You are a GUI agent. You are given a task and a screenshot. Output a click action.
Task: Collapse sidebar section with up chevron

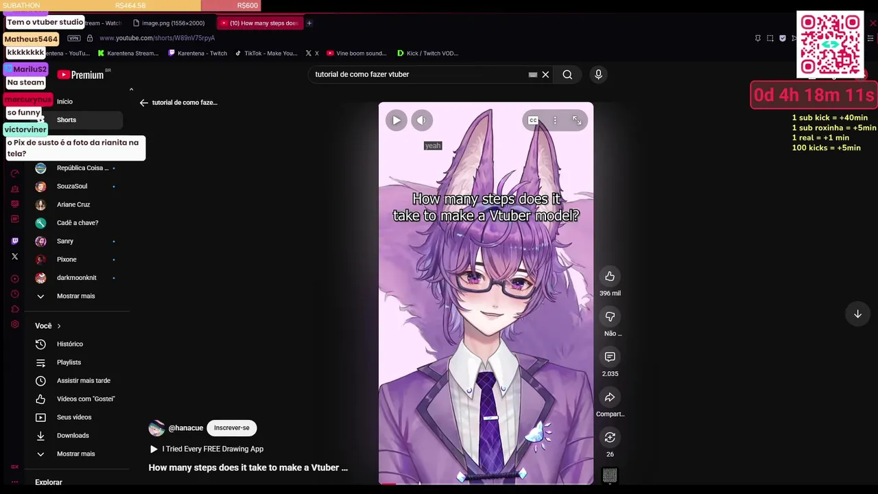pyautogui.click(x=131, y=89)
